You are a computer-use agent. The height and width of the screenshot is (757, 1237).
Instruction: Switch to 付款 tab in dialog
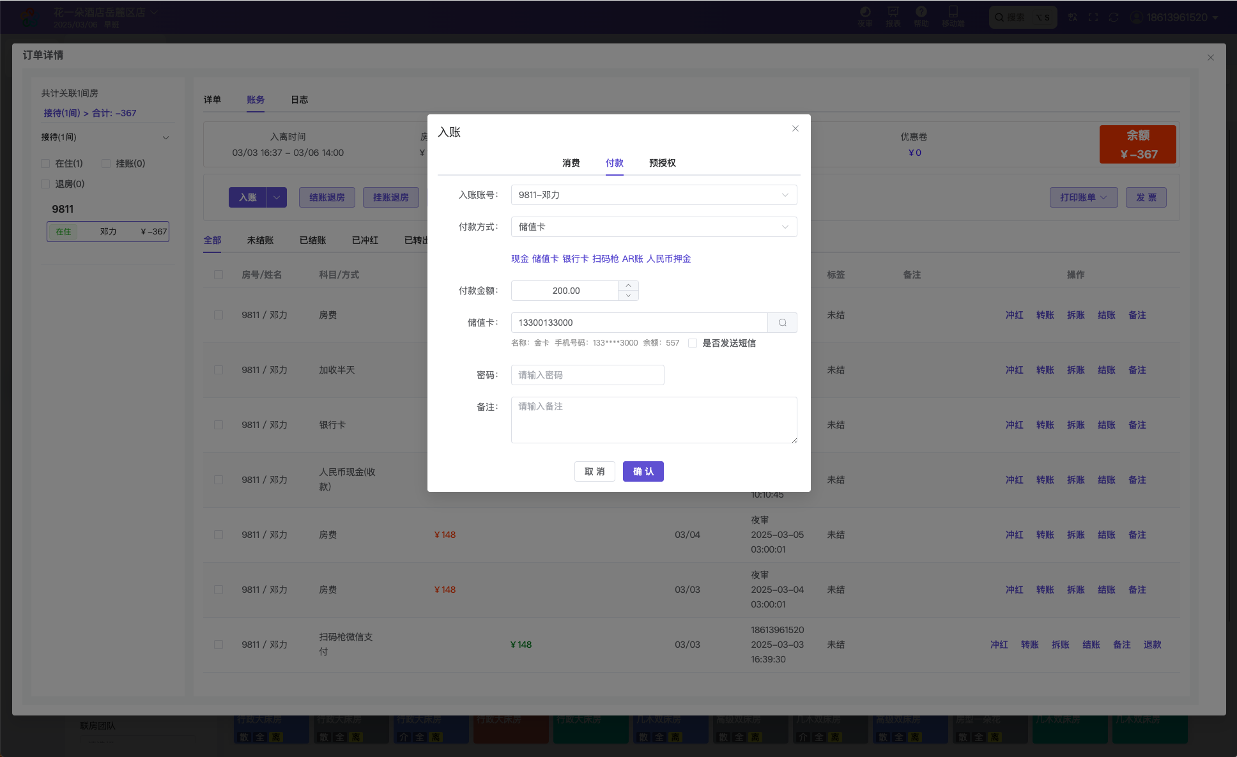(x=615, y=163)
